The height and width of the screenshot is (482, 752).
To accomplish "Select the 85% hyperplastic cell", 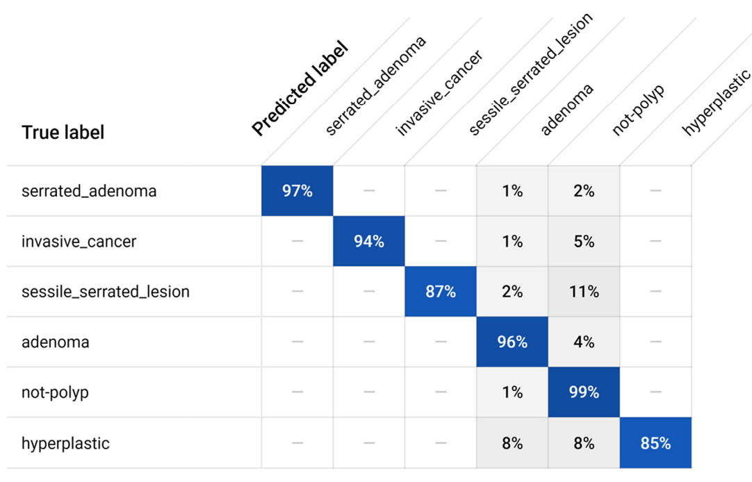I will (655, 443).
